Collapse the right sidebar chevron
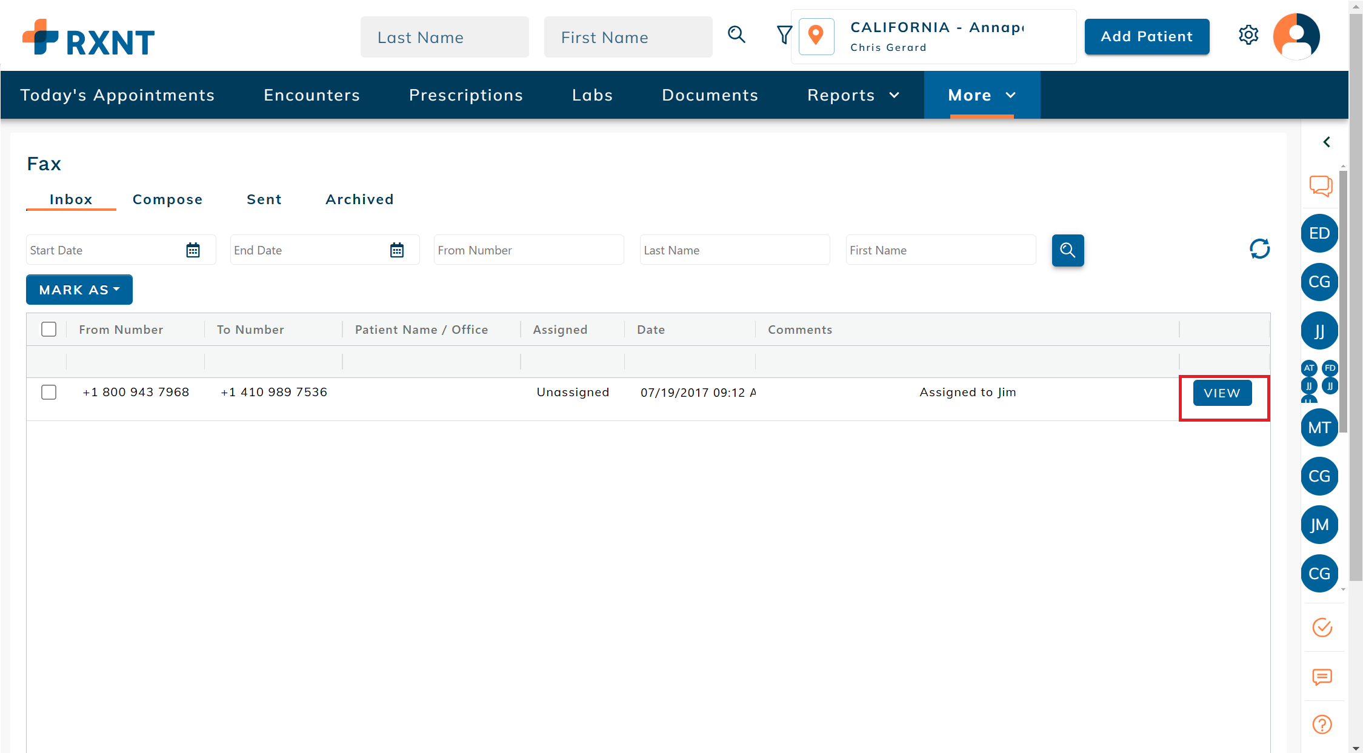The width and height of the screenshot is (1363, 753). (1327, 142)
